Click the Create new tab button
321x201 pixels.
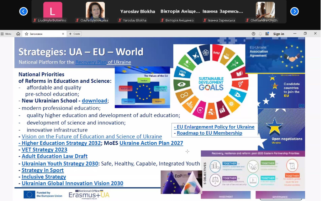pos(75,34)
